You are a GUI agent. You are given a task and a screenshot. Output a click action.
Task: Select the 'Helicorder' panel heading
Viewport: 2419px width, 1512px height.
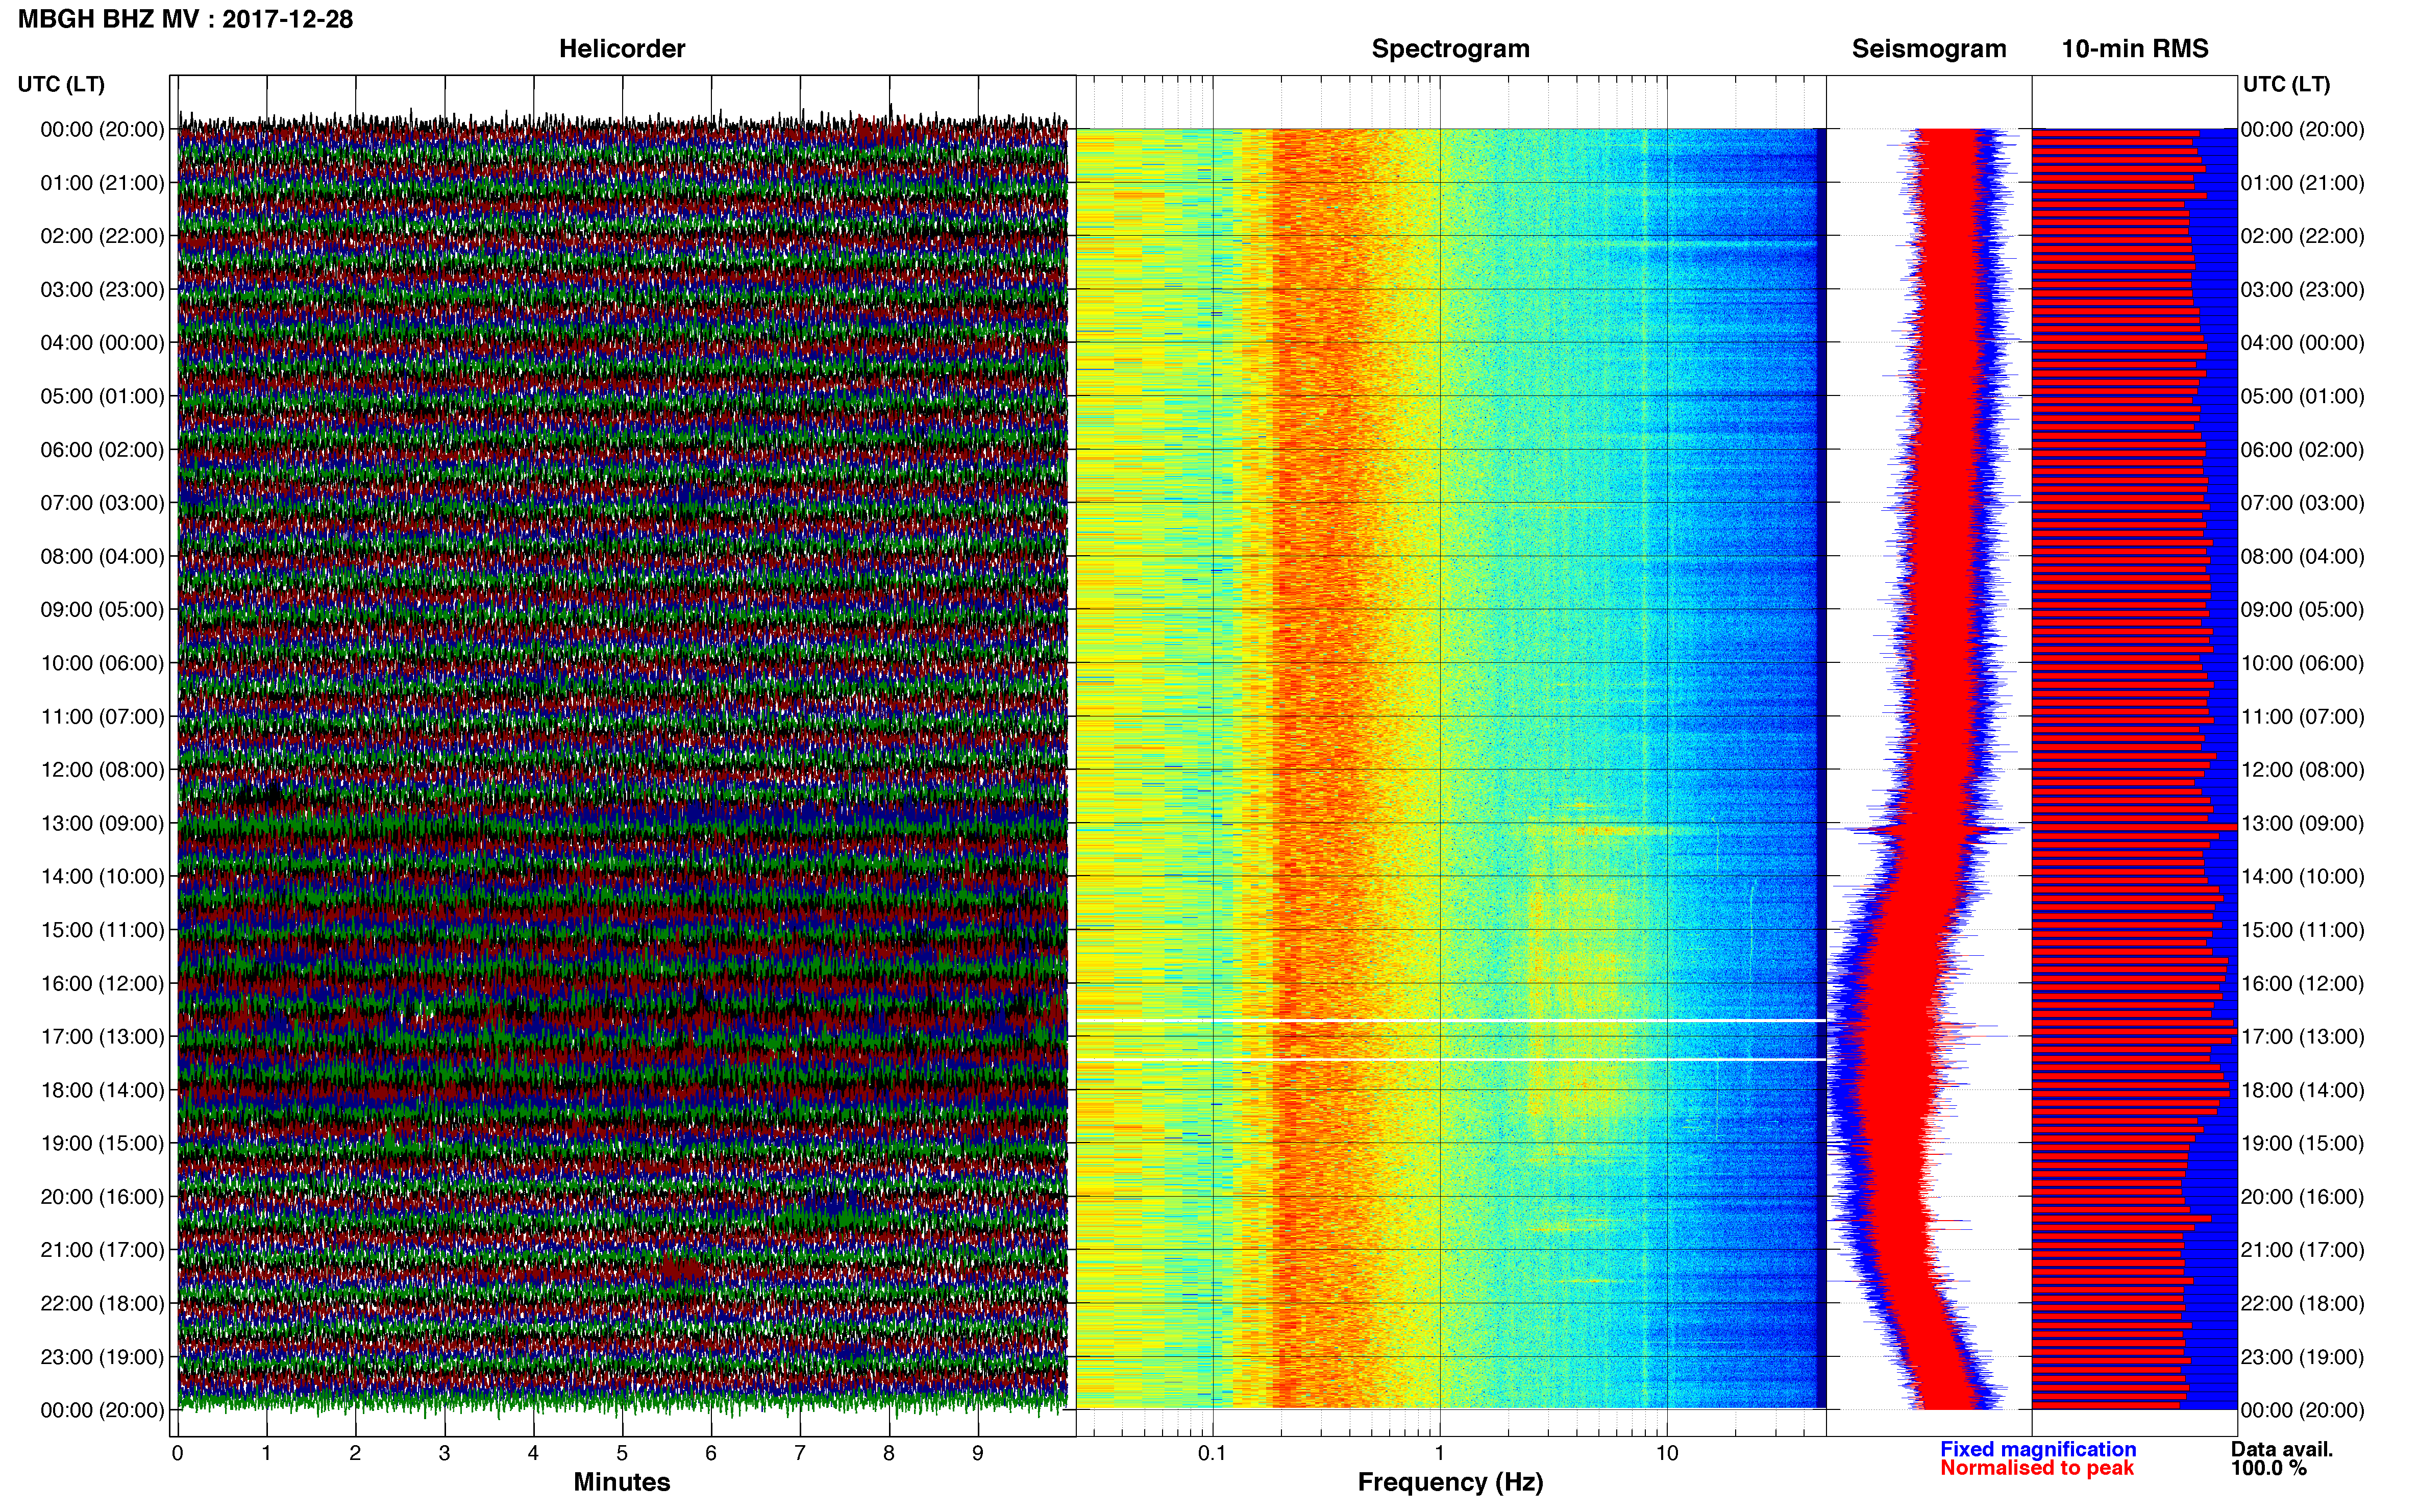coord(622,49)
